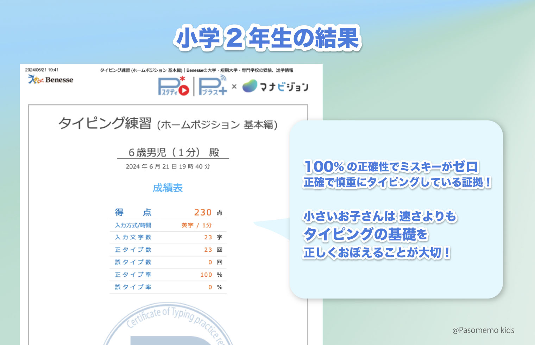Image resolution: width=535 pixels, height=345 pixels.
Task: Click the 入力方式/時間 label
Action: [x=133, y=225]
